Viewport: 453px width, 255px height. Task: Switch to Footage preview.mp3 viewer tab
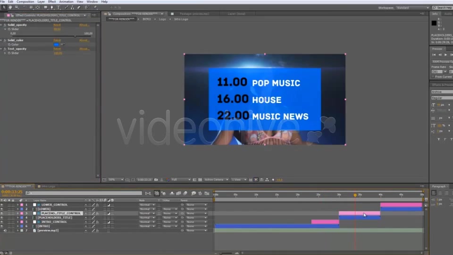(x=194, y=14)
